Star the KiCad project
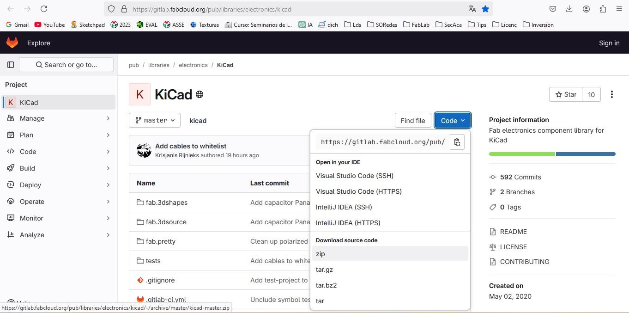 [566, 94]
